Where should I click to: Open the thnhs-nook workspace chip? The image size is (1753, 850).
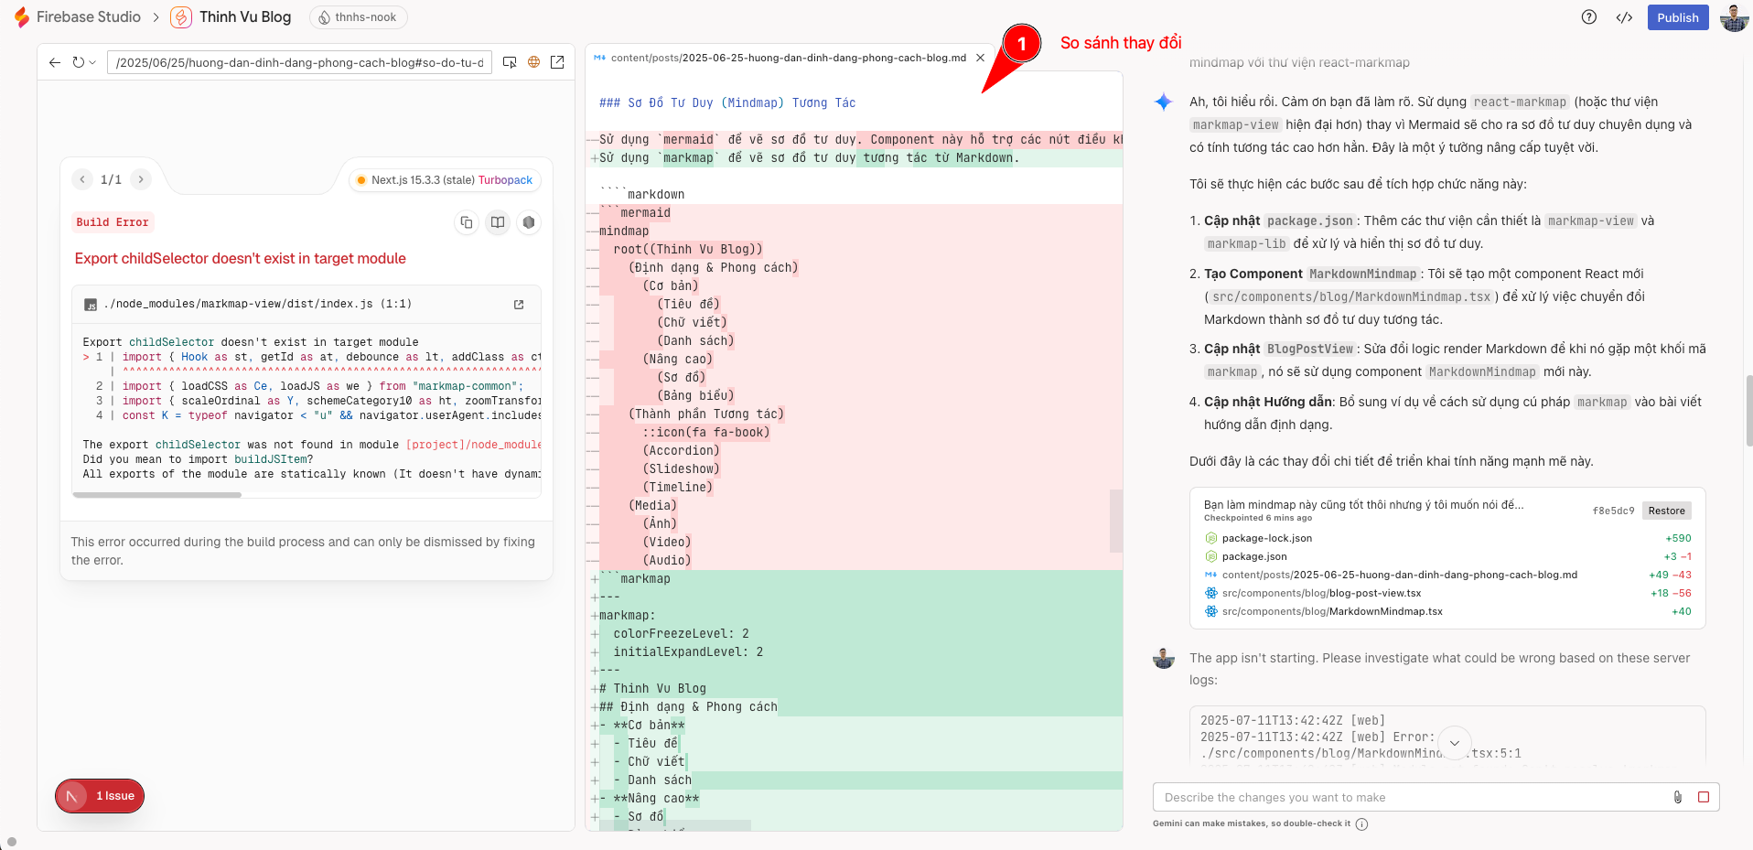[x=358, y=17]
